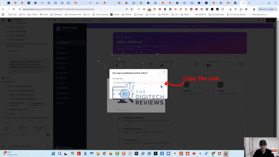This screenshot has height=157, width=279.
Task: Click the microphone icon in the chat input
Action: [48, 146]
